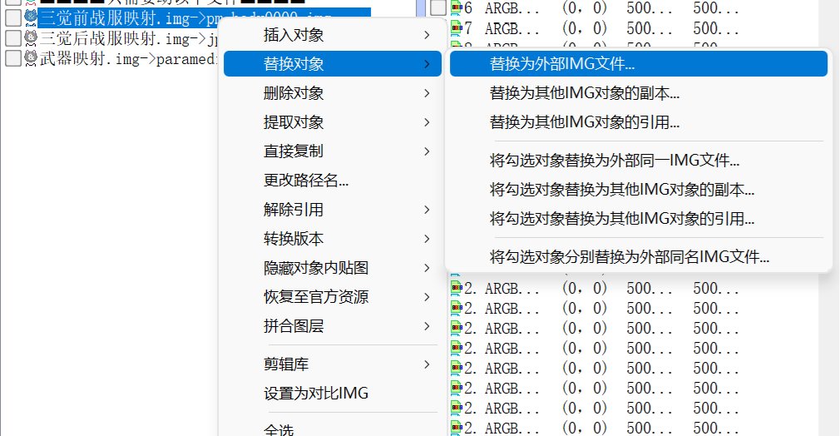Image resolution: width=840 pixels, height=436 pixels.
Task: Select the 三觉后战服映射.img list row text
Action: (x=129, y=38)
